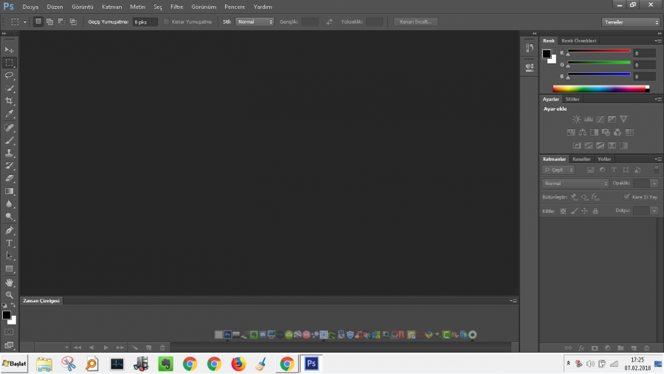
Task: Select the Pen tool
Action: coord(10,230)
